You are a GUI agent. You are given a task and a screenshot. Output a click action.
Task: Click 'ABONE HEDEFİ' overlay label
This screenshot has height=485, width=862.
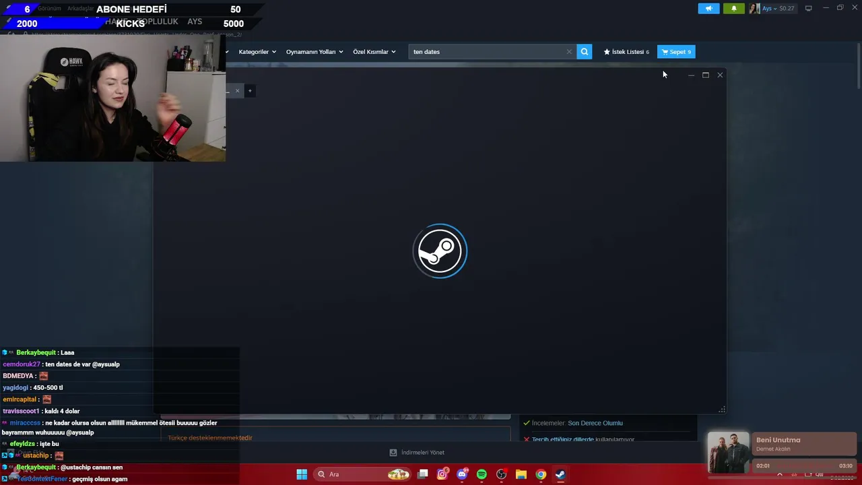(131, 9)
